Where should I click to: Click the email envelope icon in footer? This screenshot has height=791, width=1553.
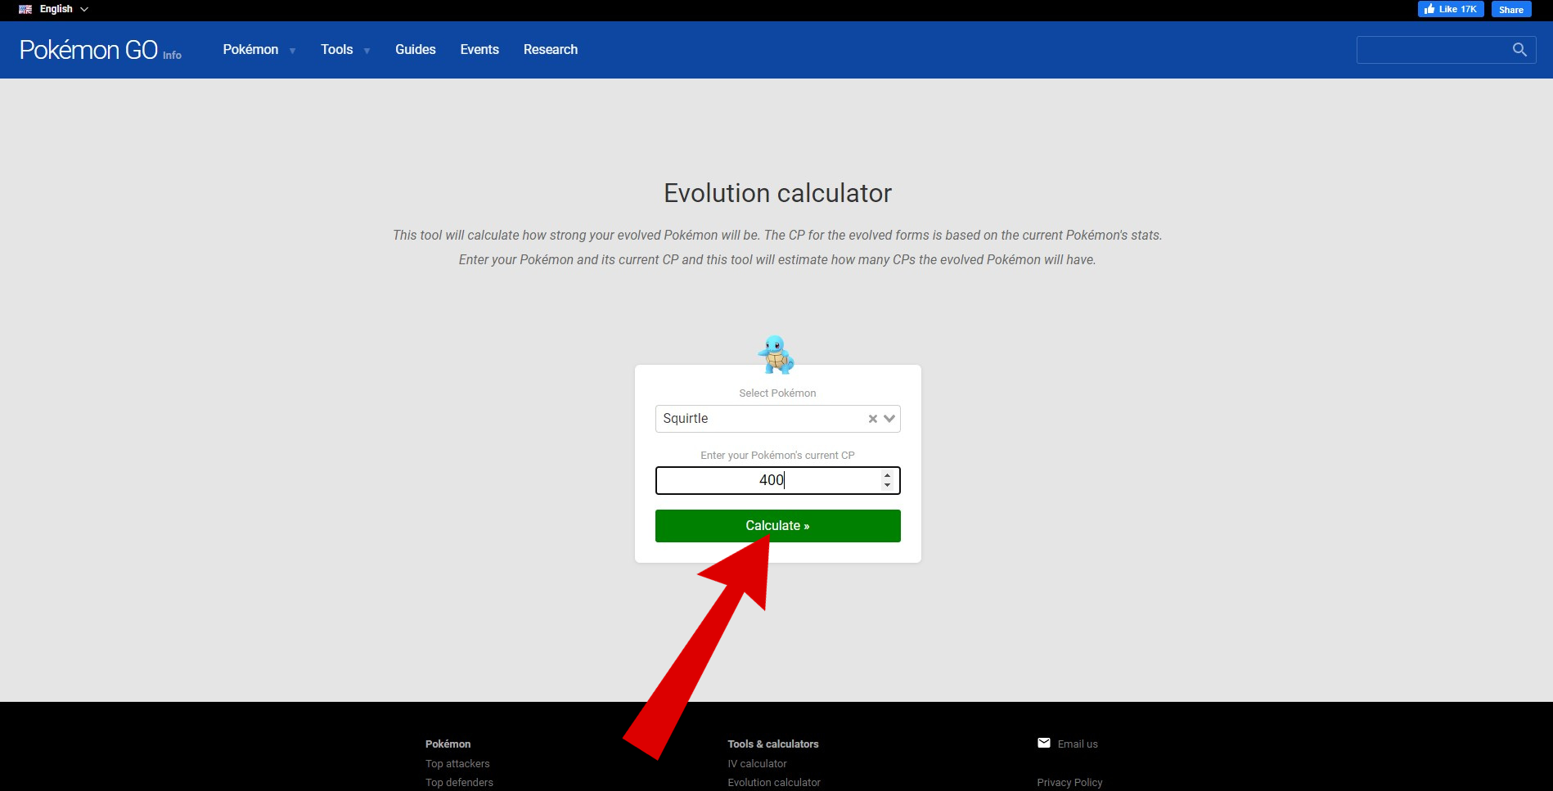coord(1044,743)
